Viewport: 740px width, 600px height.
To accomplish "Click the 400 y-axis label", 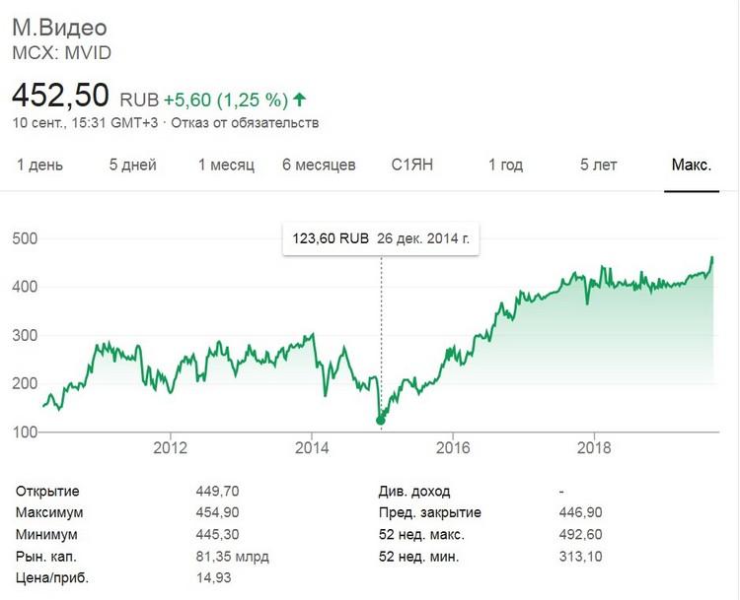I will point(25,287).
